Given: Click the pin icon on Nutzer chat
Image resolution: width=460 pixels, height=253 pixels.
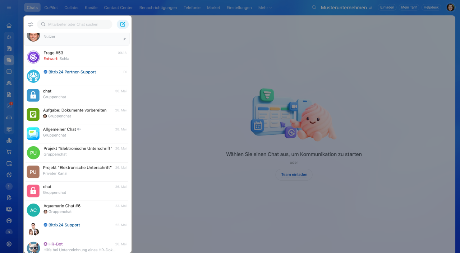Looking at the screenshot, I should 124,39.
